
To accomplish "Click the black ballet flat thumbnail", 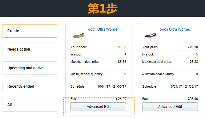I will [150, 35].
